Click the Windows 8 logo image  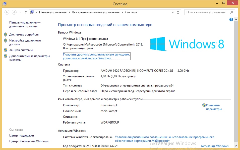187,44
